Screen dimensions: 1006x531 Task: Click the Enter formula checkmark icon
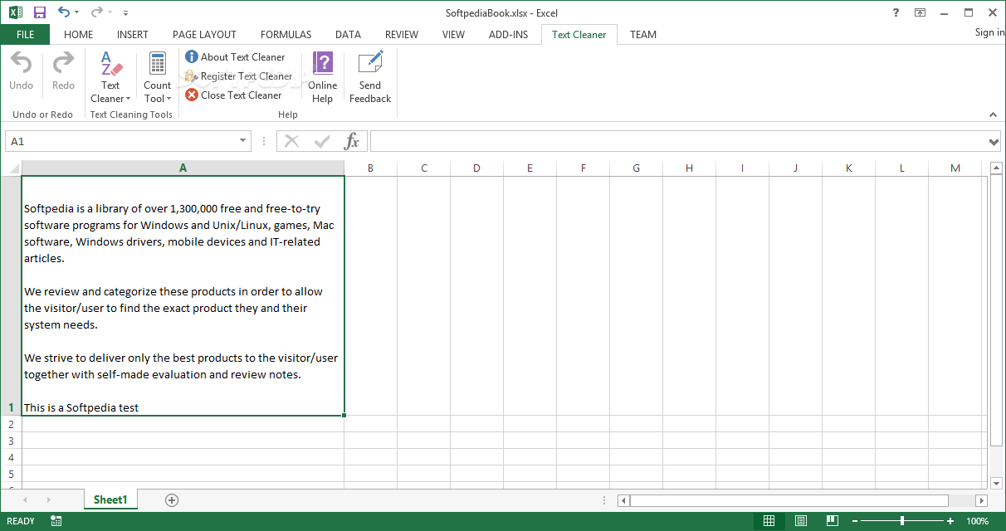point(322,141)
